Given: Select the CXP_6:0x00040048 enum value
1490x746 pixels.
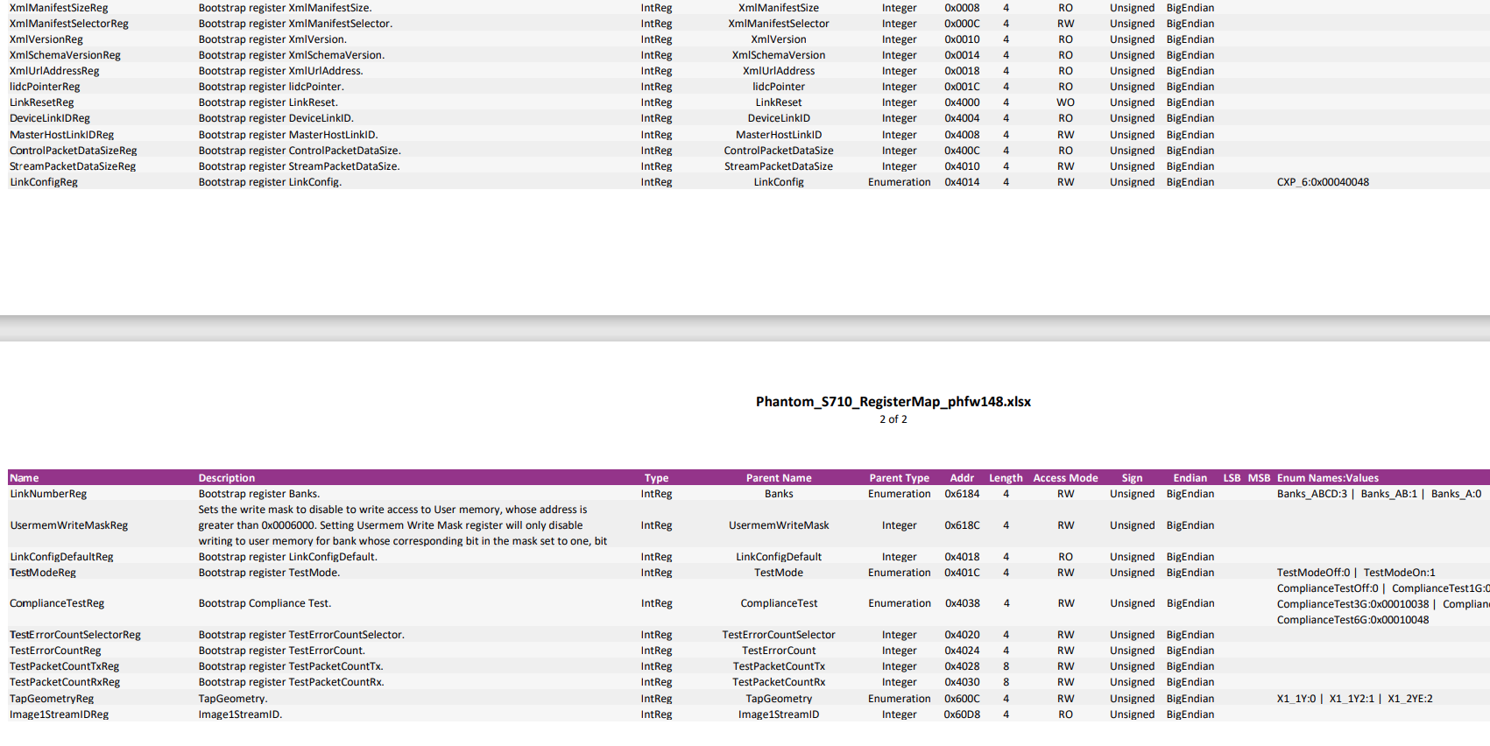Looking at the screenshot, I should coord(1323,182).
